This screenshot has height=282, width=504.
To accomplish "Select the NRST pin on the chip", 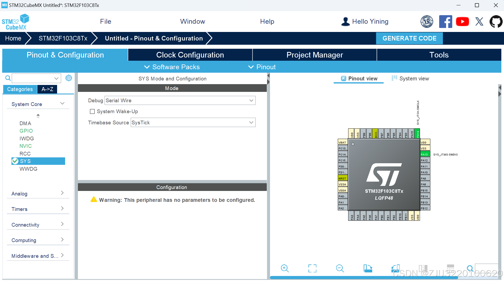I will 343,178.
